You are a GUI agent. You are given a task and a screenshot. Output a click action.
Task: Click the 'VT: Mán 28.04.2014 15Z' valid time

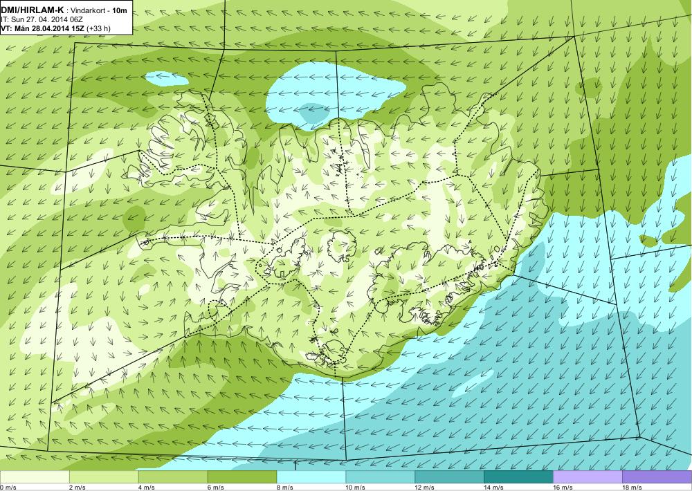tap(43, 28)
